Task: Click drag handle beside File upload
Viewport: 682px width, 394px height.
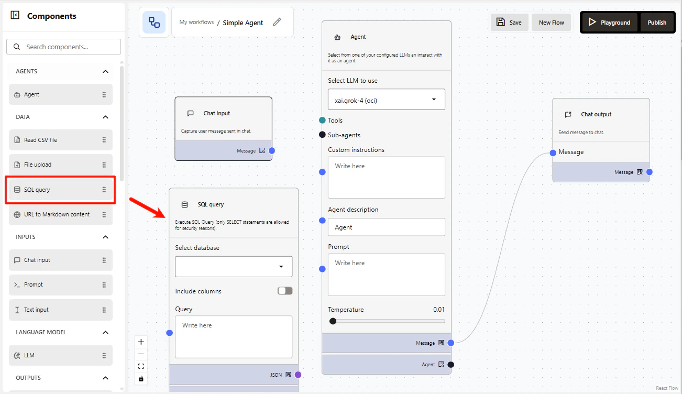Action: [x=104, y=165]
